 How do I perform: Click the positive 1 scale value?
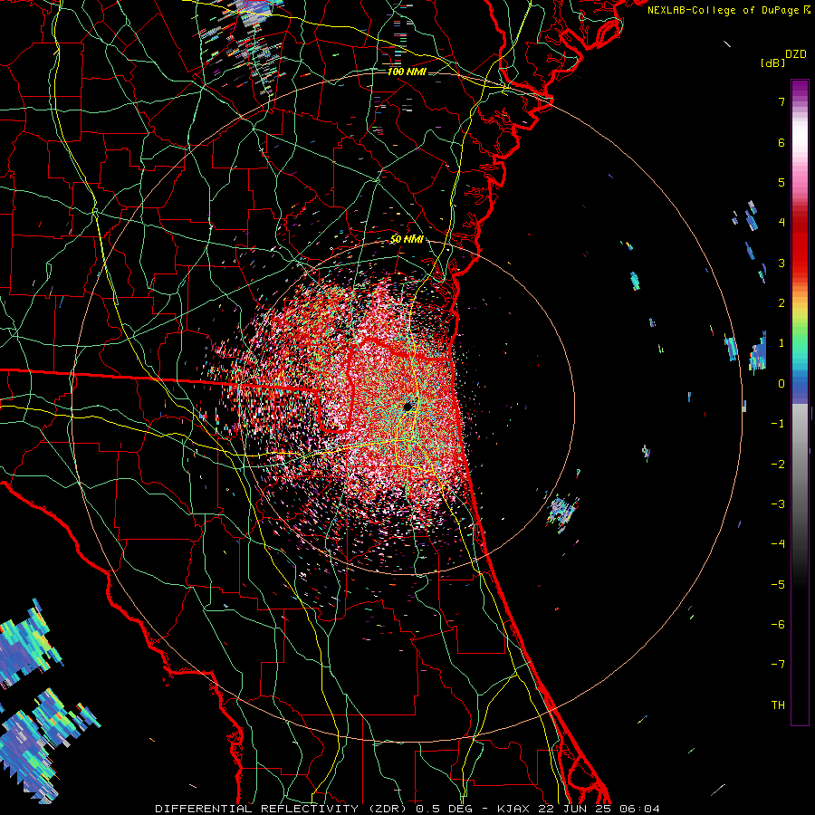tap(781, 343)
